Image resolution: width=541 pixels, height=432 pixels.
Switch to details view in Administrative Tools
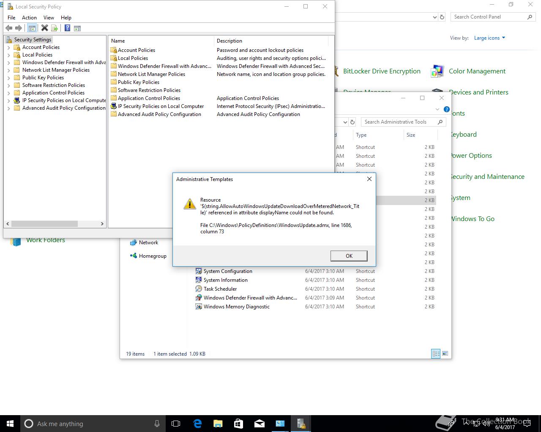(x=436, y=354)
